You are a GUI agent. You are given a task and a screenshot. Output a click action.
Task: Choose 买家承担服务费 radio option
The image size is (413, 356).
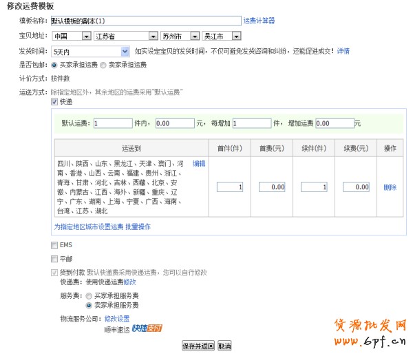pyautogui.click(x=89, y=295)
